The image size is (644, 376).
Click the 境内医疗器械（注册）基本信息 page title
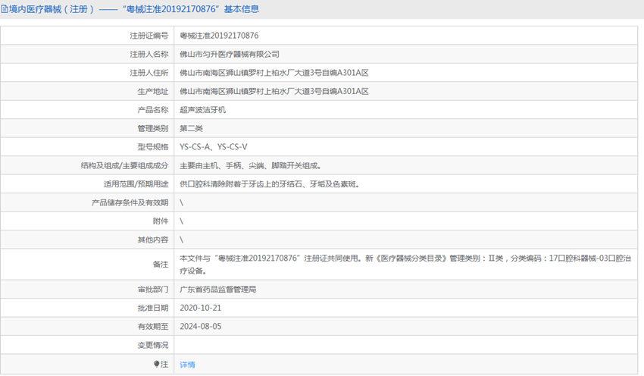click(x=133, y=10)
